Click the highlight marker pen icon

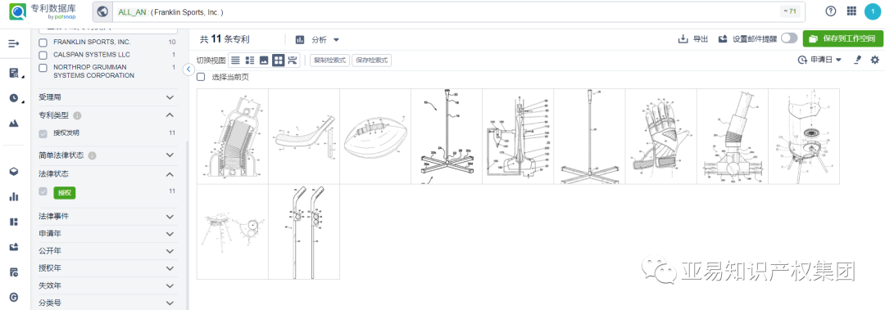(858, 60)
